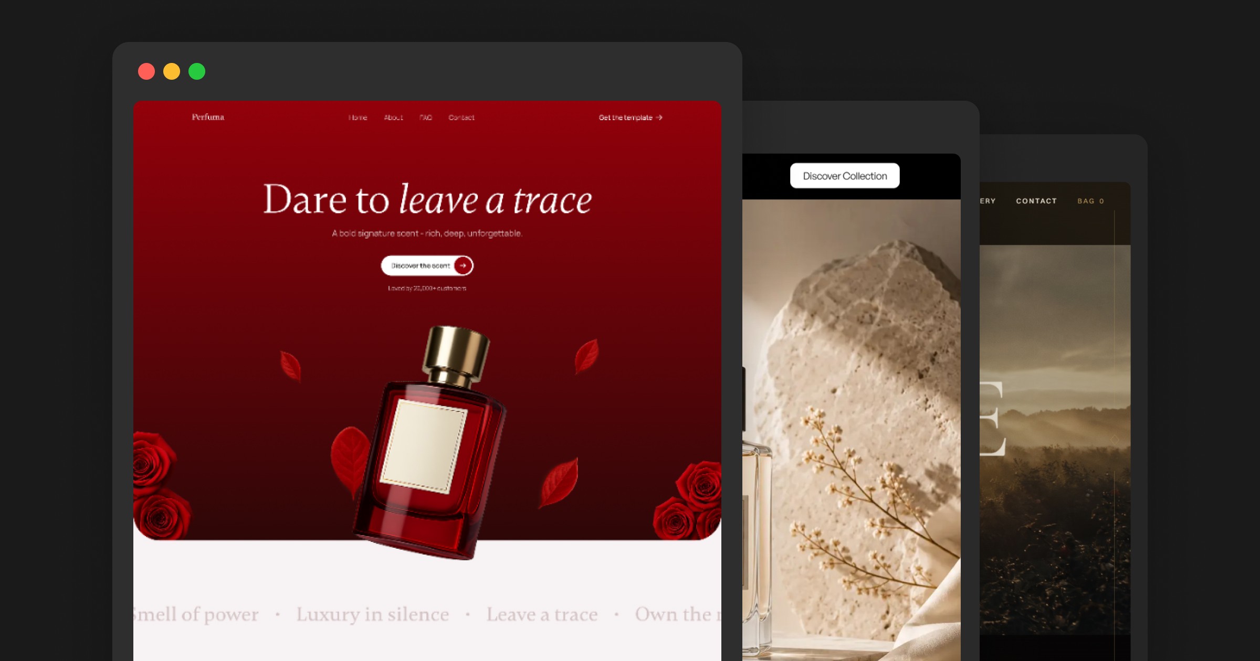This screenshot has height=661, width=1260.
Task: Open BAG 0 in the right window
Action: [x=1091, y=201]
